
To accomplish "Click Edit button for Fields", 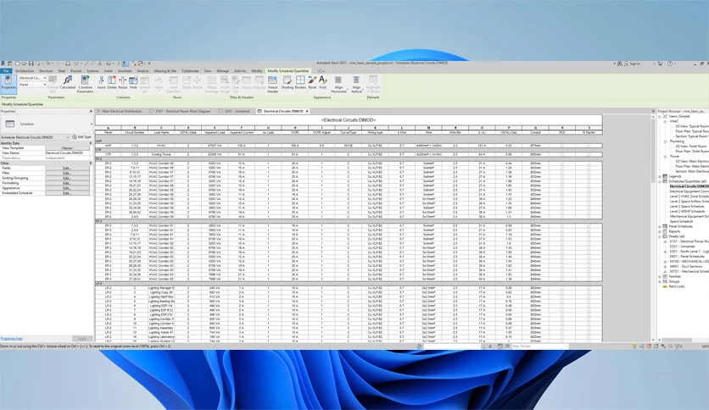I will tap(67, 168).
